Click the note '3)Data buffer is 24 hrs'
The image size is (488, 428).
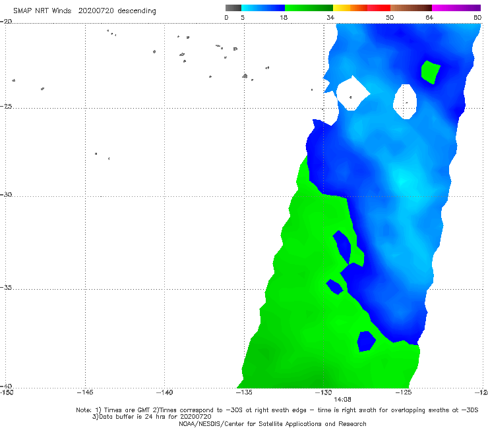[x=152, y=417]
